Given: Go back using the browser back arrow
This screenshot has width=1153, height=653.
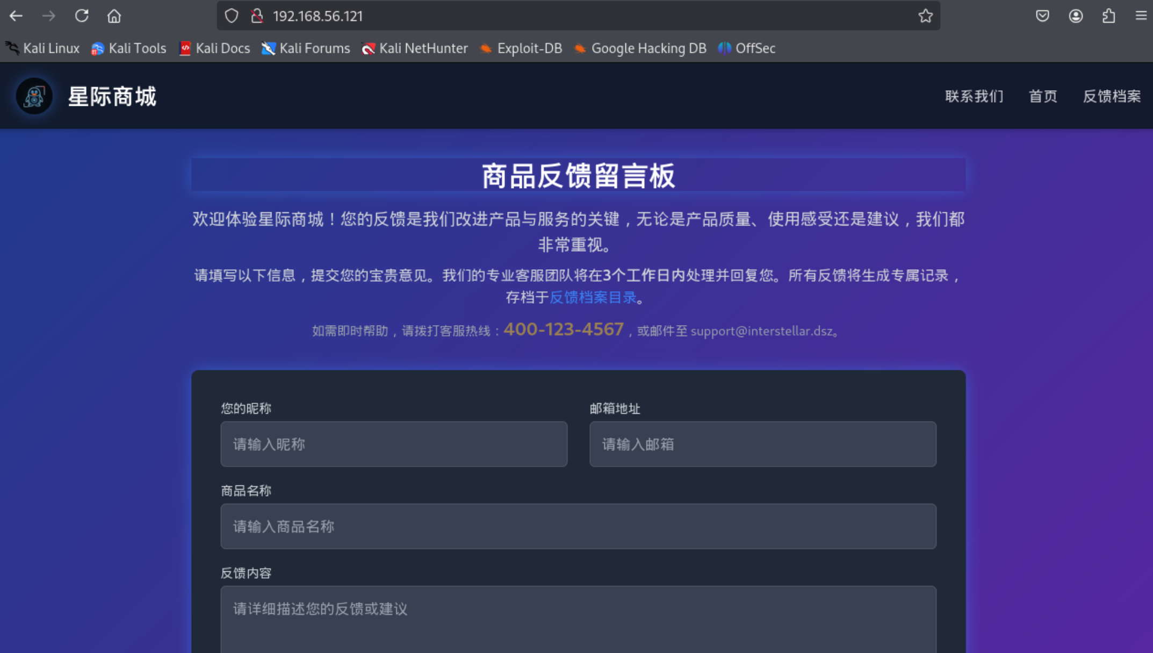Looking at the screenshot, I should [16, 16].
